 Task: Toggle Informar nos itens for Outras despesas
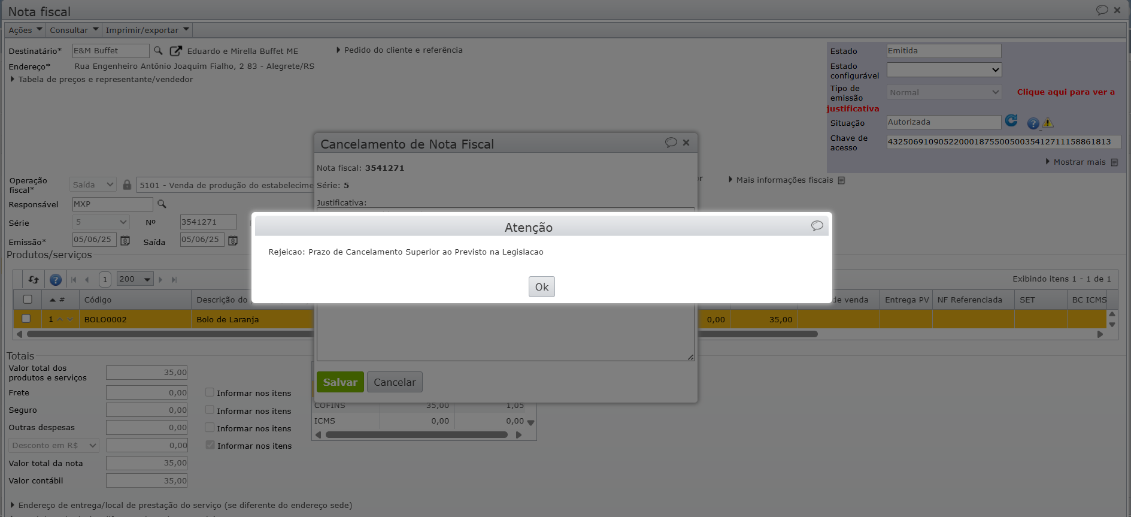coord(210,427)
